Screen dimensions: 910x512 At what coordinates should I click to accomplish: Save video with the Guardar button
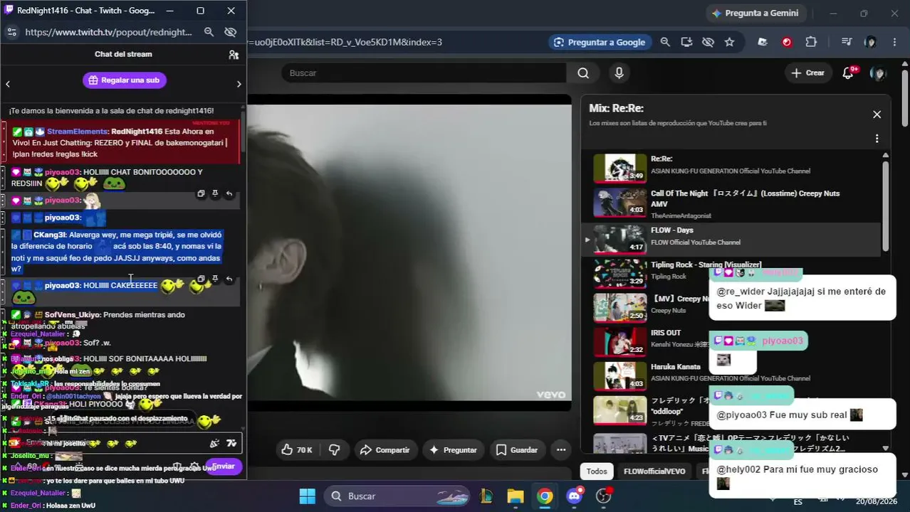[517, 449]
